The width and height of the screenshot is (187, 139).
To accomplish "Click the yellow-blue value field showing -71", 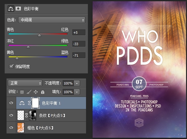I will click(79, 55).
